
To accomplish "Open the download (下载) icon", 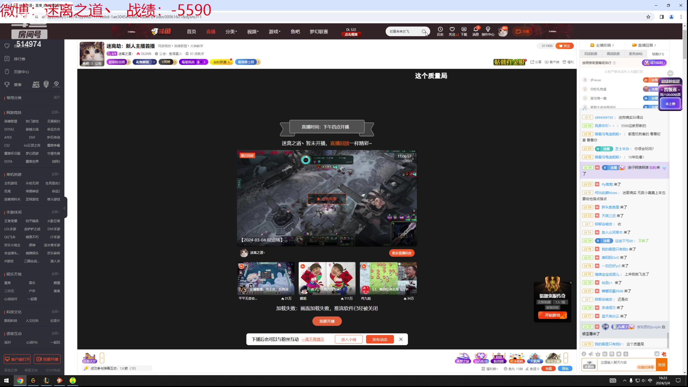I will click(464, 29).
